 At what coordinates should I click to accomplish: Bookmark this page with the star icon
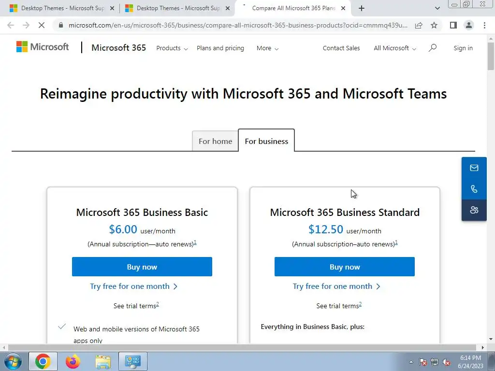click(434, 25)
